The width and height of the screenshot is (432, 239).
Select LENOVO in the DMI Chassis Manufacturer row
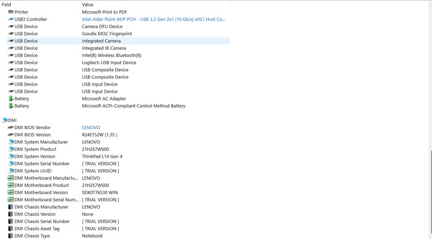point(91,207)
